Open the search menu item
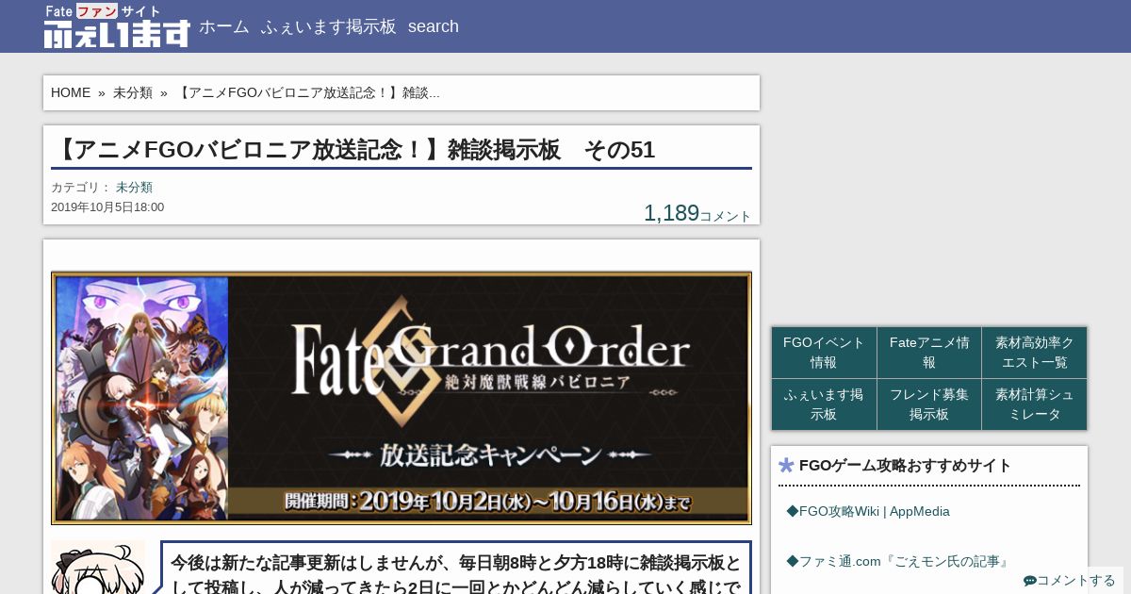Image resolution: width=1131 pixels, height=594 pixels. pos(434,26)
